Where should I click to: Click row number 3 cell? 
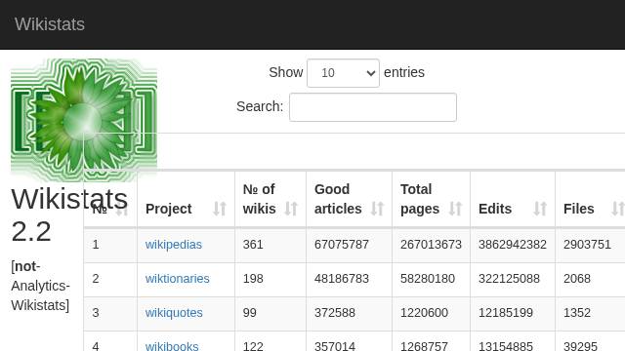(x=110, y=313)
